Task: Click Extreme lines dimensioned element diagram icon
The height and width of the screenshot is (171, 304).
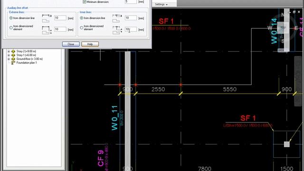Action: tap(47, 30)
